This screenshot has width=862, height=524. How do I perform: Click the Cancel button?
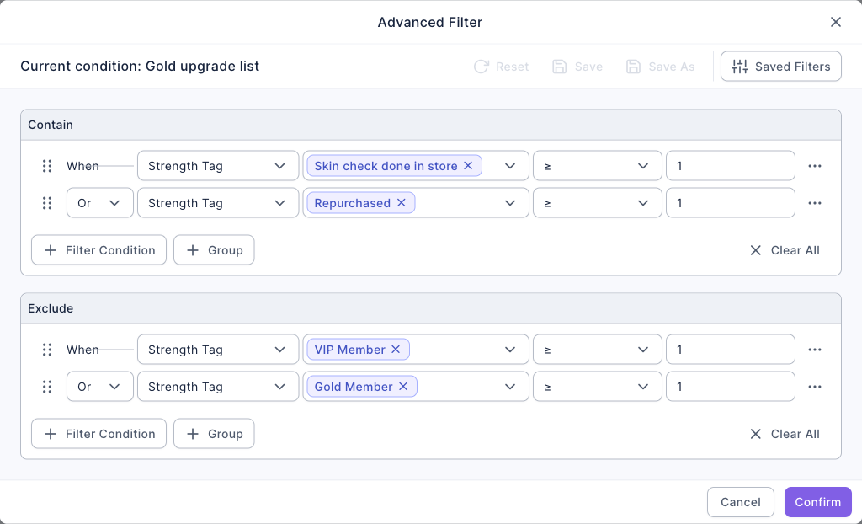[x=741, y=502]
